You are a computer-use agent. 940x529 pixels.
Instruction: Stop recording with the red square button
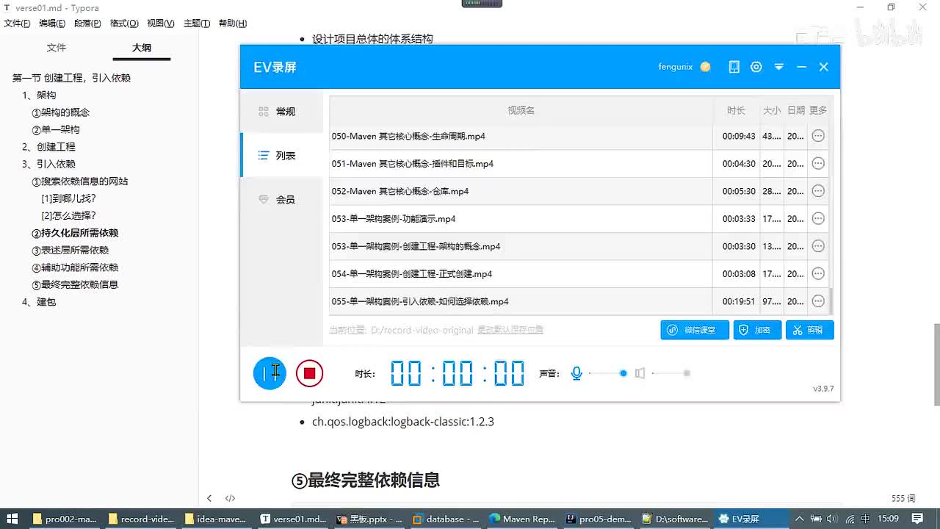pyautogui.click(x=309, y=373)
